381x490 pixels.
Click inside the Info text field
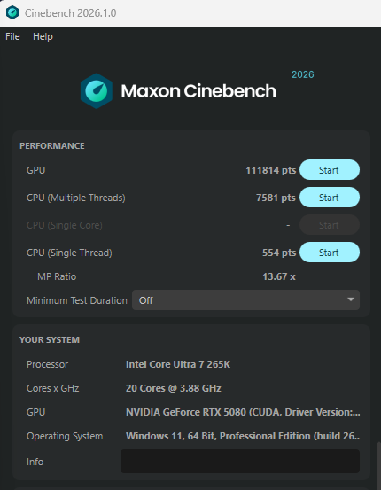[x=240, y=462]
